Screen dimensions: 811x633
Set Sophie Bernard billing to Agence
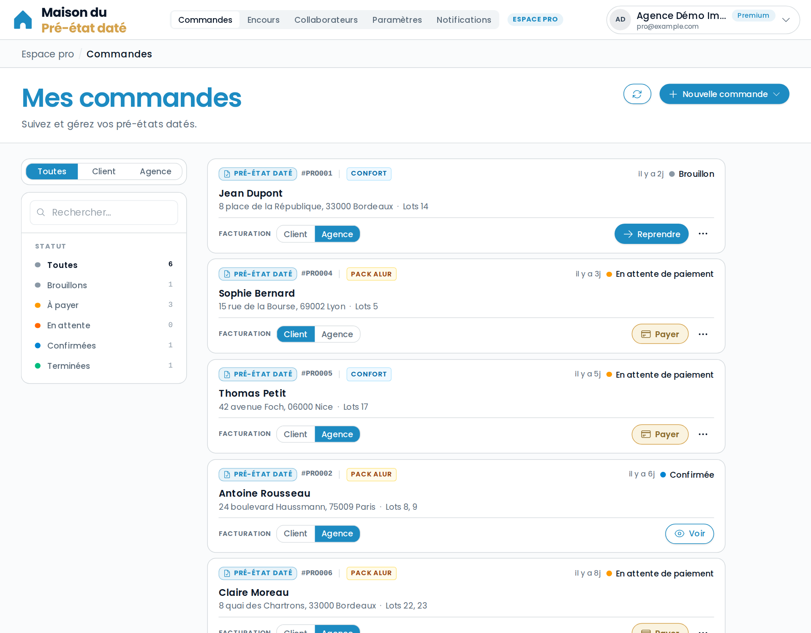(x=337, y=334)
